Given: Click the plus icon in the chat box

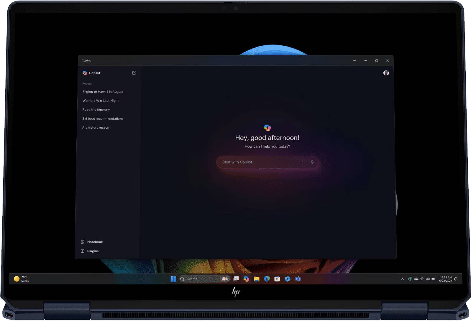Looking at the screenshot, I should pyautogui.click(x=303, y=162).
